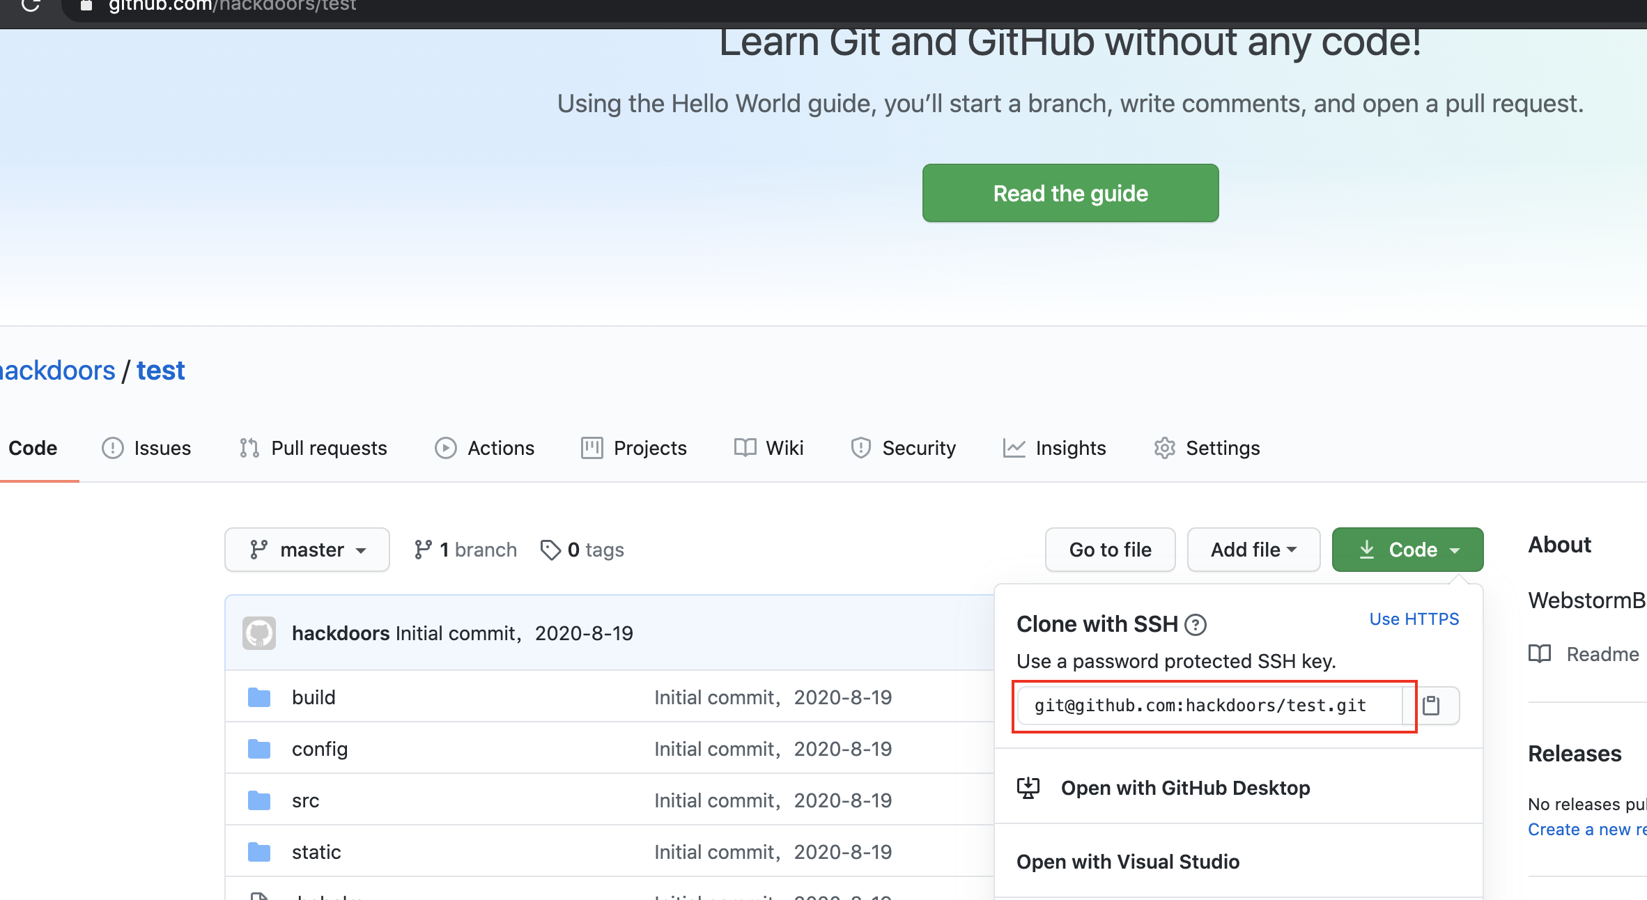The image size is (1647, 900).
Task: Open the Releases heading link
Action: pos(1575,754)
